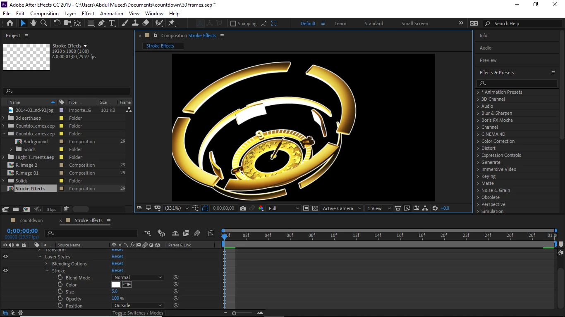Toggle Color property stopwatch
Viewport: 565px width, 317px height.
click(60, 284)
